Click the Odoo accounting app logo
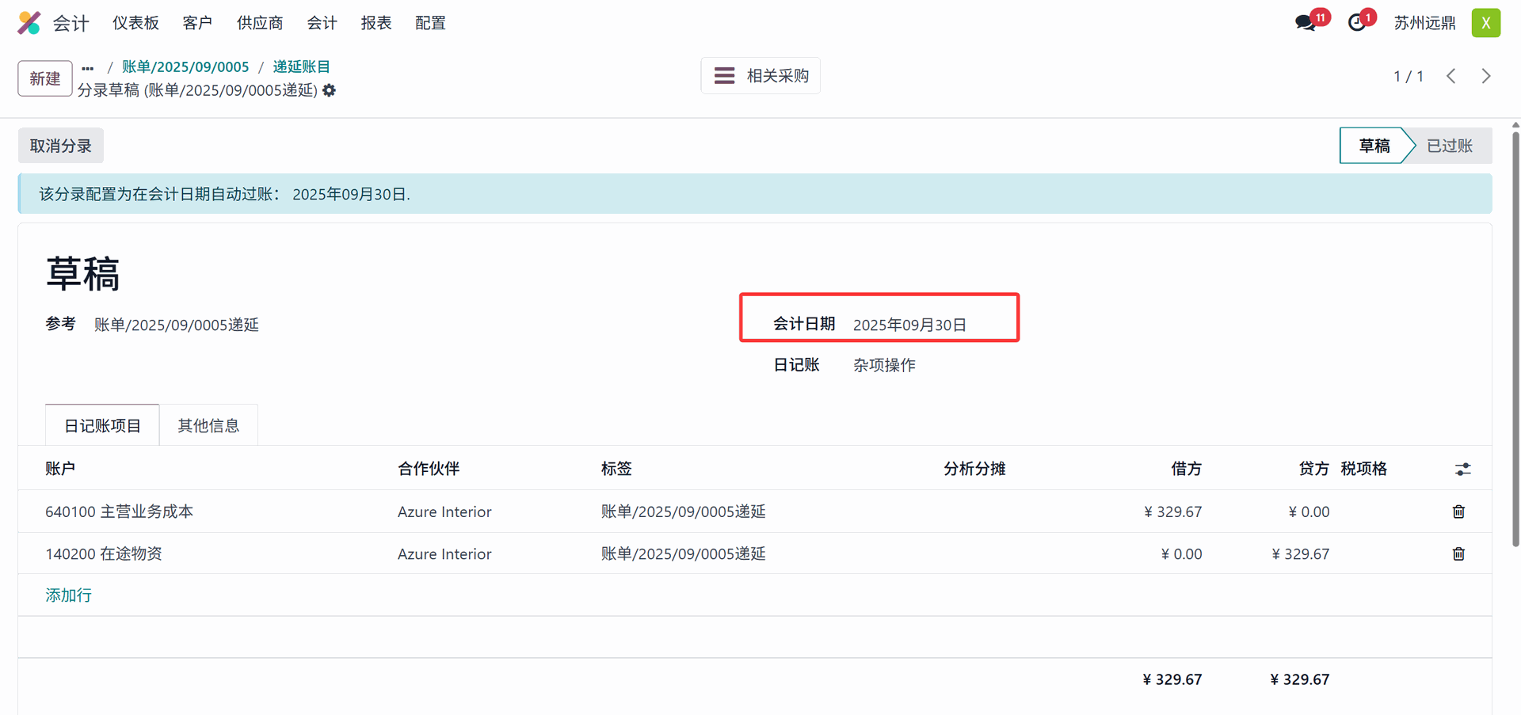The image size is (1521, 715). pos(29,23)
